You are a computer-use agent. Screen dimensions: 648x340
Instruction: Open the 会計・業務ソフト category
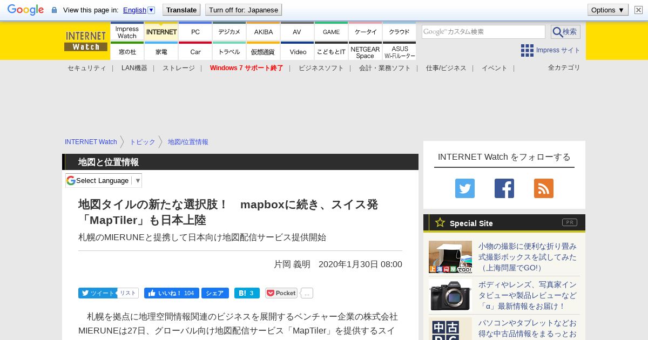click(384, 68)
